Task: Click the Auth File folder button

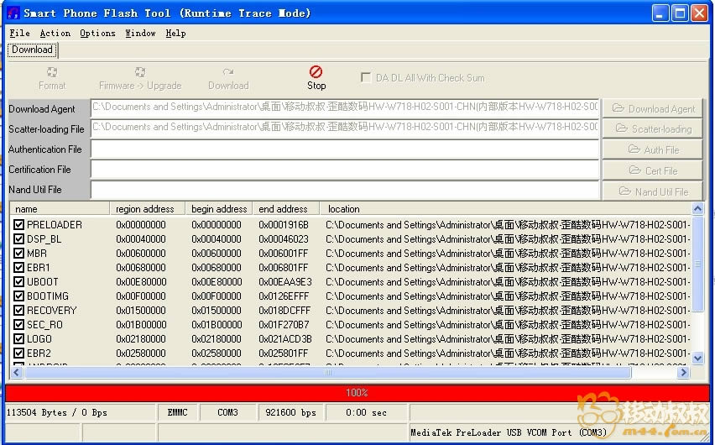Action: (653, 149)
